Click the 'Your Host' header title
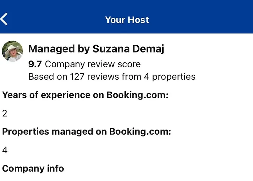Screen dimensions: 253x181 pos(127,20)
